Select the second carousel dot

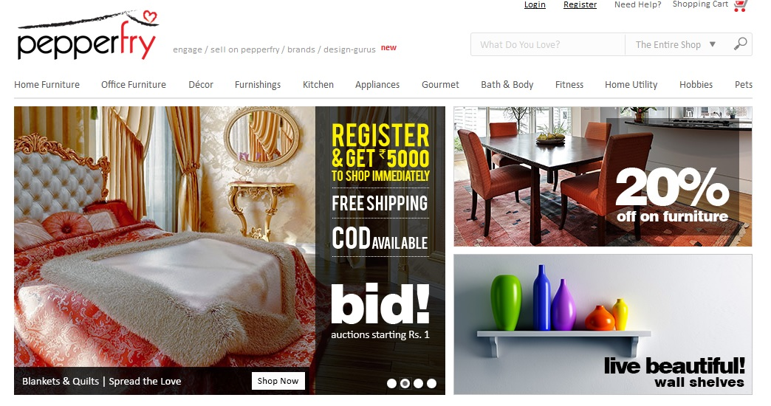405,383
